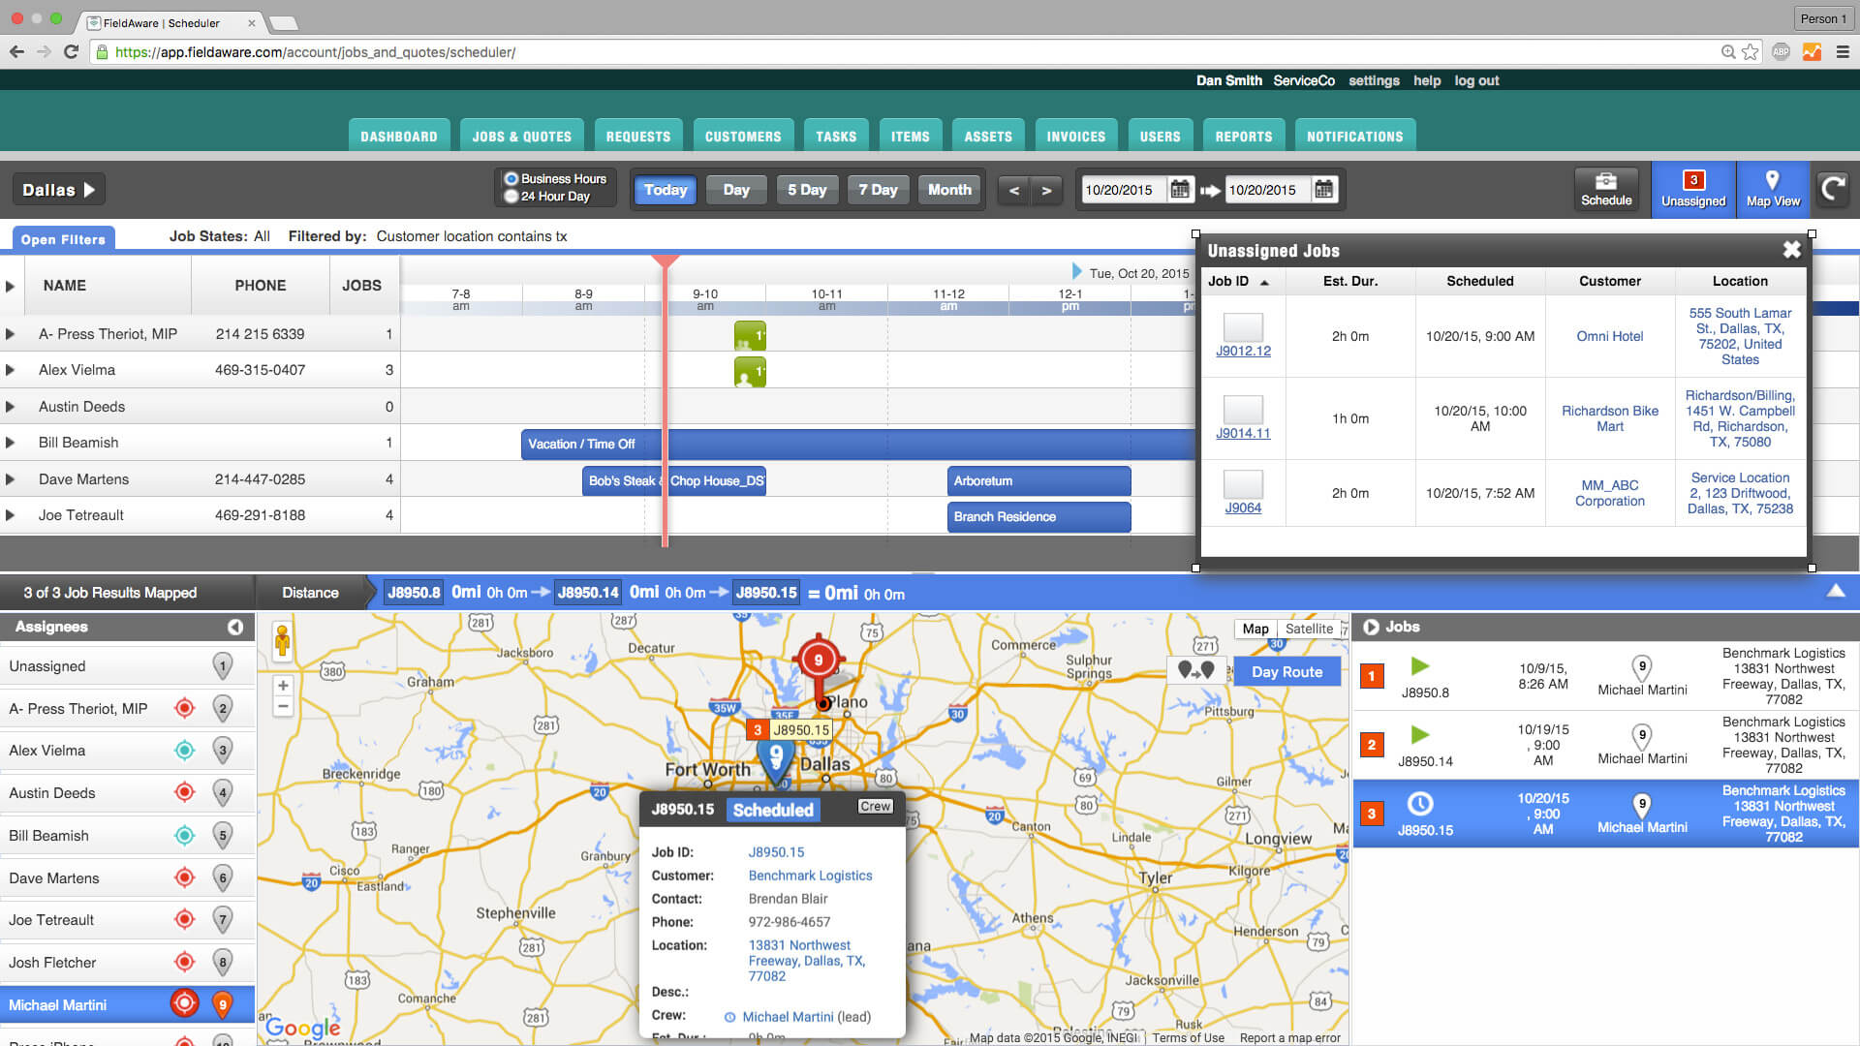Click the checkbox above job J9012.12

click(1243, 327)
